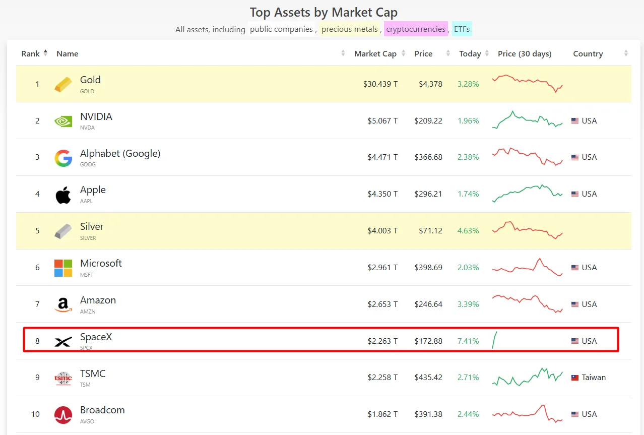Open the TSMC company page

(x=93, y=374)
